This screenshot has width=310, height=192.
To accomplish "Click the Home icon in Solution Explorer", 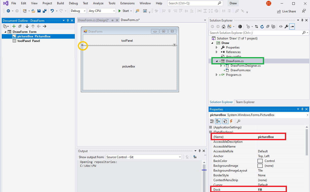I will point(224,27).
